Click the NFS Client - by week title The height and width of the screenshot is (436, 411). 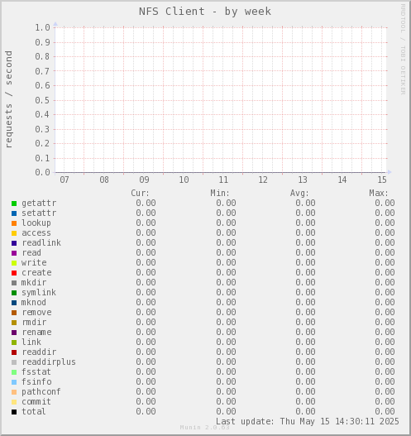[205, 12]
